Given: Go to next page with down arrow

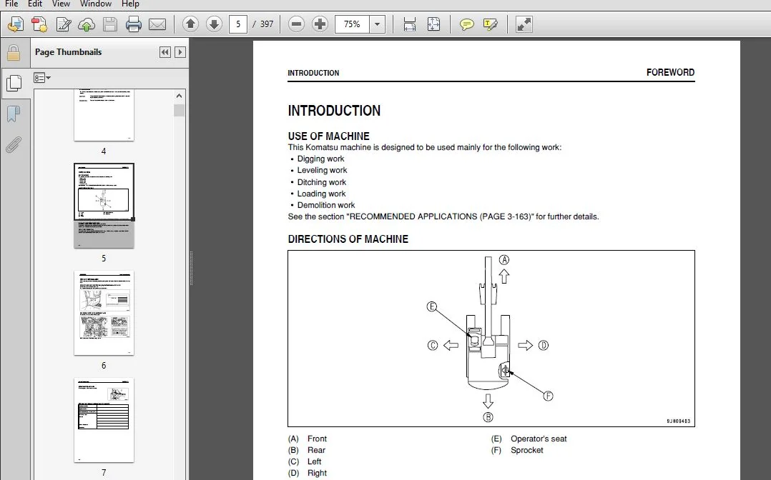Looking at the screenshot, I should coord(214,24).
